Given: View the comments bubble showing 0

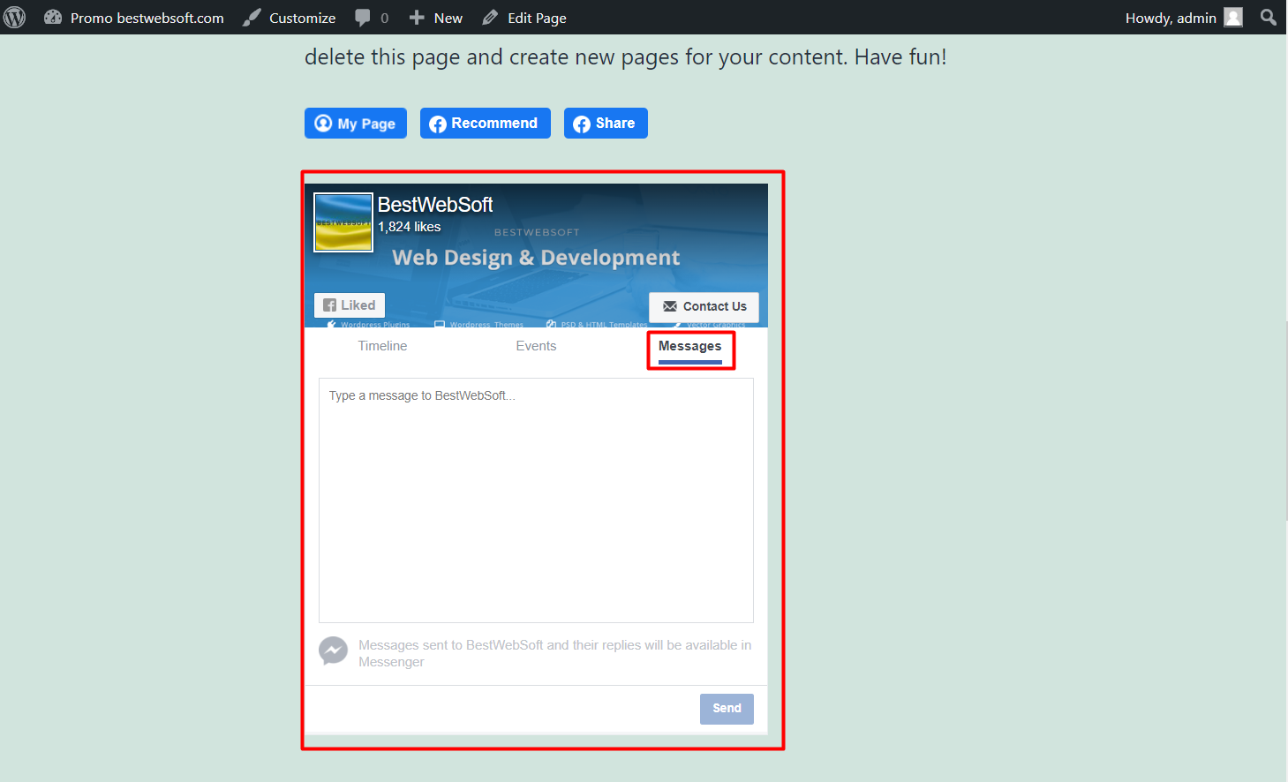Looking at the screenshot, I should (x=372, y=18).
